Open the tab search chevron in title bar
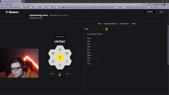The height and width of the screenshot is (95, 169). pyautogui.click(x=155, y=1)
